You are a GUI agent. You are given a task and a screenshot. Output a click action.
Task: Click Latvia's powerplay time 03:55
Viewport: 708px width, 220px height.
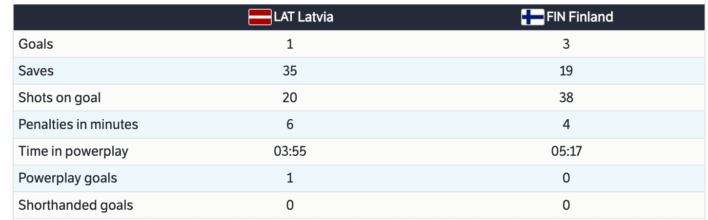290,151
